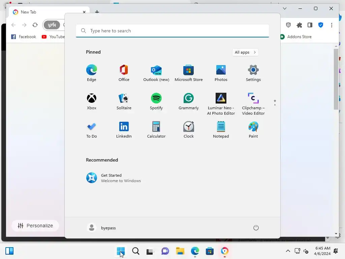Open Addons Store bookmark in browser
Image resolution: width=345 pixels, height=259 pixels.
tap(296, 37)
